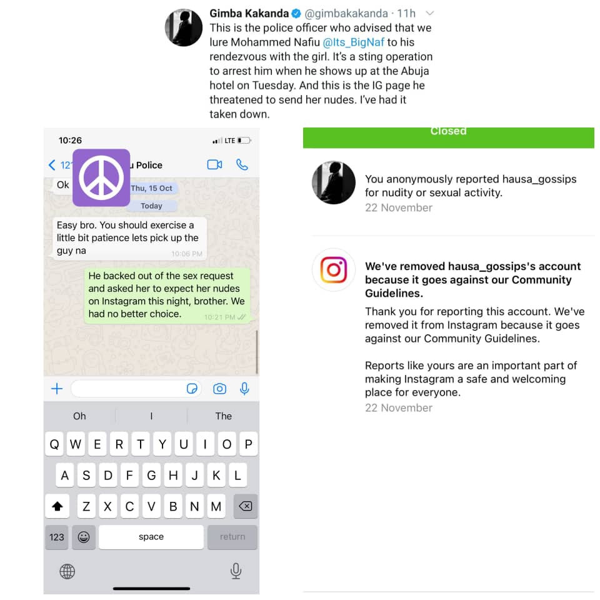
Task: Tap the voice message microphone icon
Action: tap(244, 389)
